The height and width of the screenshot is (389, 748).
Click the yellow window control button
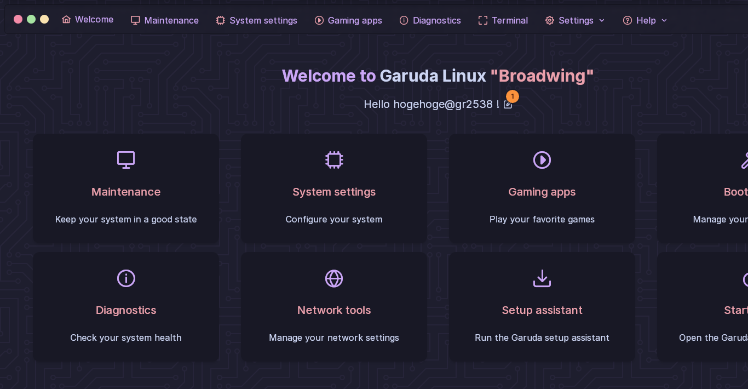pyautogui.click(x=44, y=19)
